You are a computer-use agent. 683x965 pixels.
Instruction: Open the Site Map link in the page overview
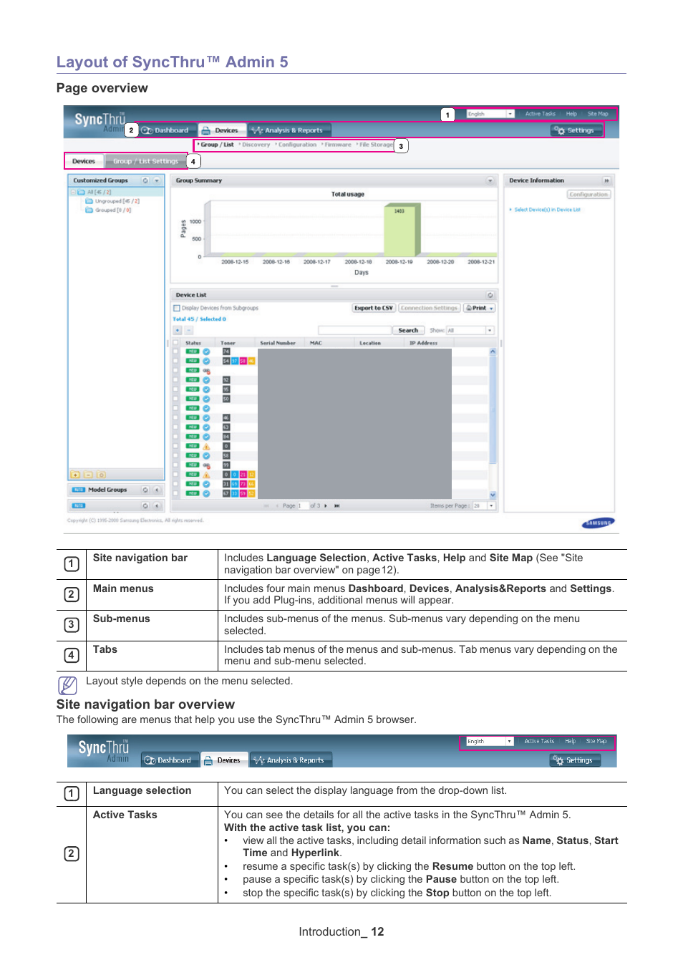click(598, 114)
